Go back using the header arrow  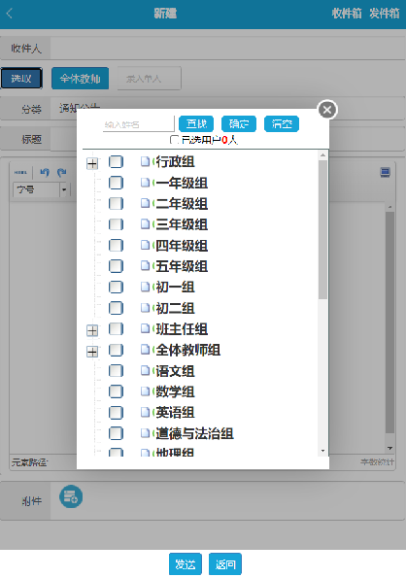point(10,14)
